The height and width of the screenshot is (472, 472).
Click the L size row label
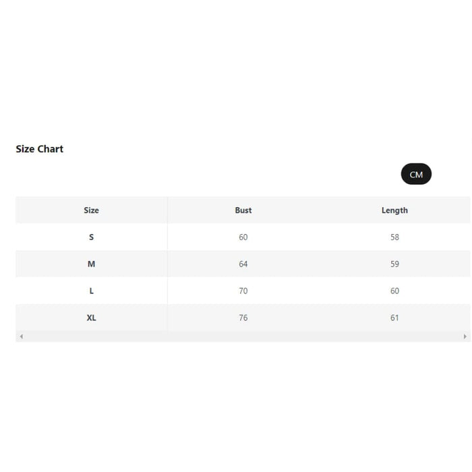tap(92, 291)
